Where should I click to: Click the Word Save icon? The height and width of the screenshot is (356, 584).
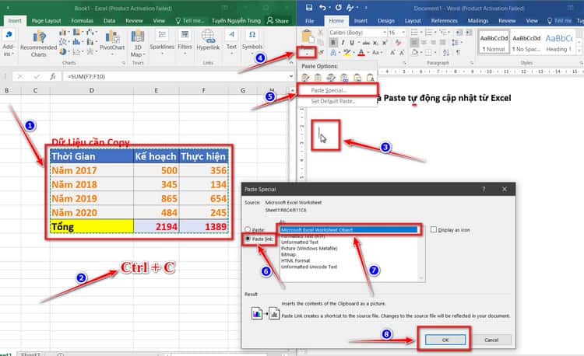[x=309, y=8]
